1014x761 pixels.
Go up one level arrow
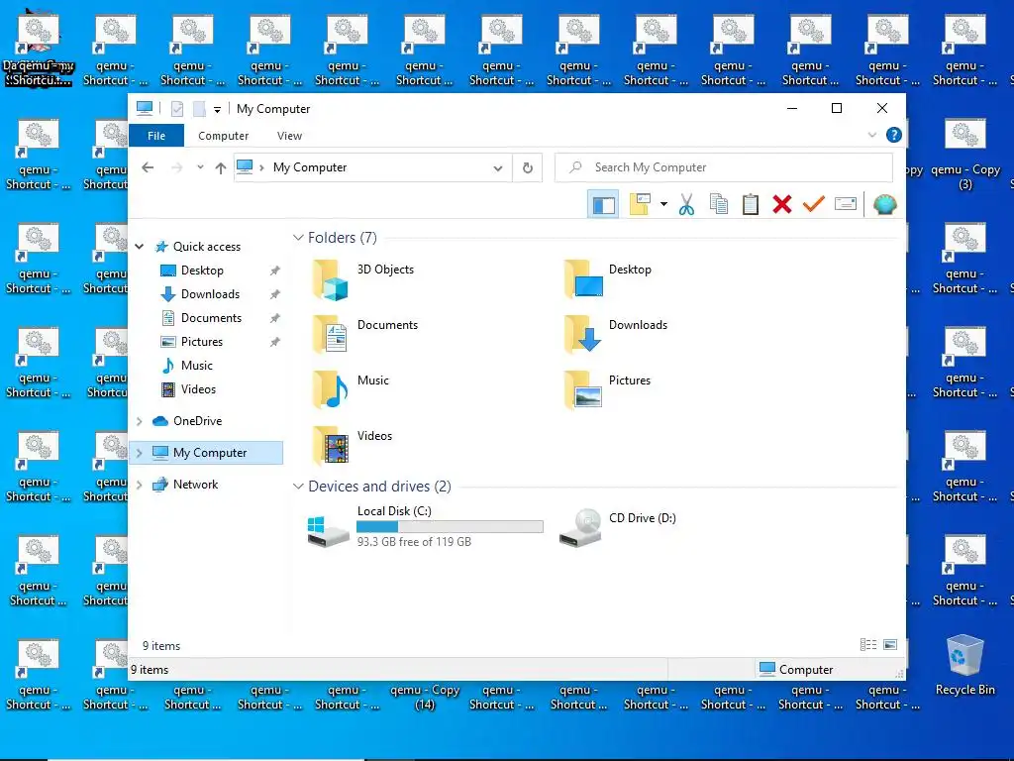click(221, 167)
